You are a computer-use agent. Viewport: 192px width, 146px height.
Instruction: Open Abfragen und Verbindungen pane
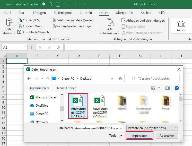(143, 20)
